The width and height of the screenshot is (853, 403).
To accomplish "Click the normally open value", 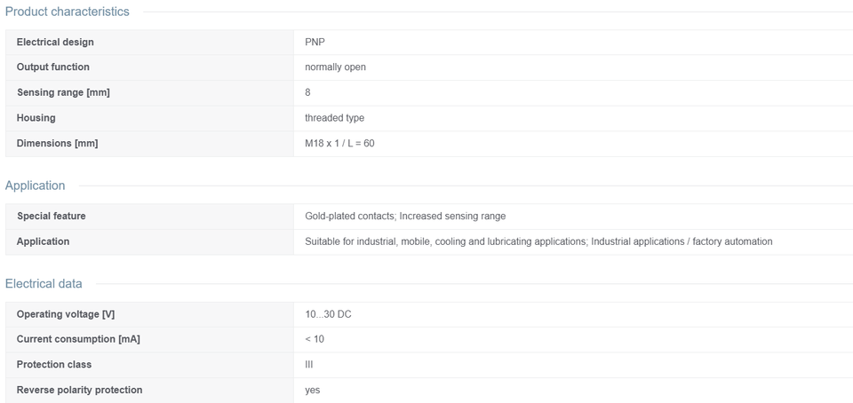I will [x=335, y=67].
